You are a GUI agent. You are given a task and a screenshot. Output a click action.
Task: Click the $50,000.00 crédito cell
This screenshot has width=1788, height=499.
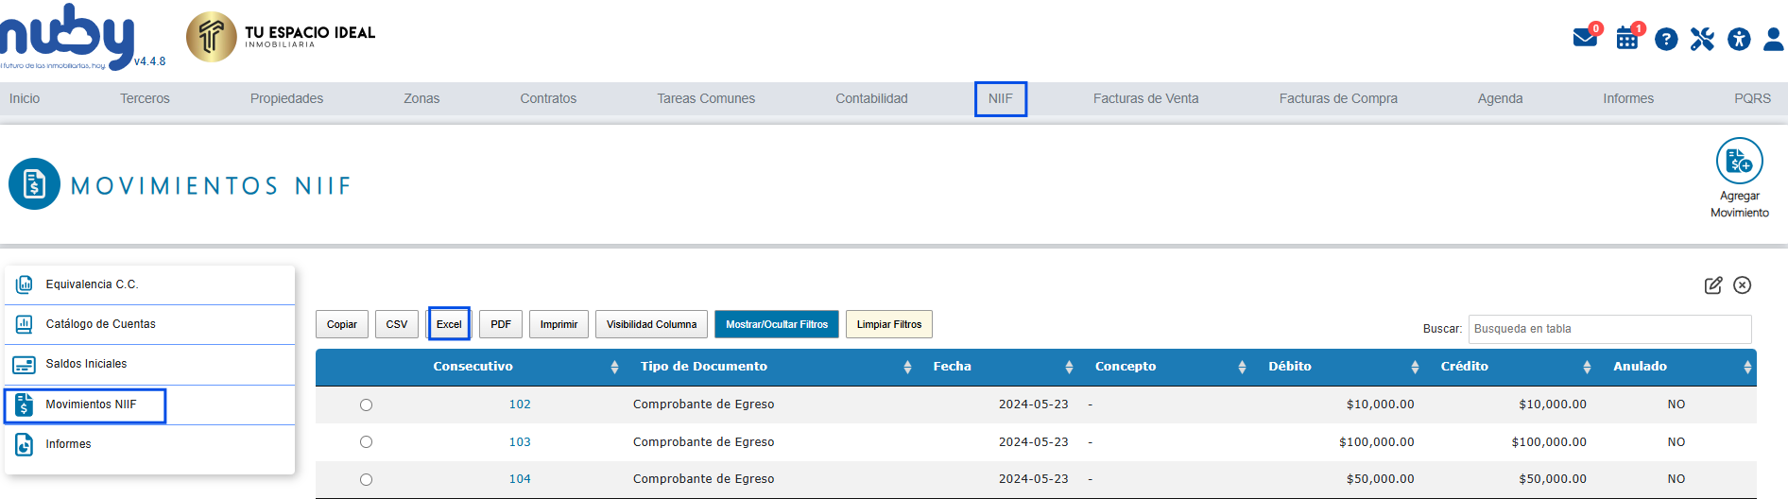(x=1553, y=479)
